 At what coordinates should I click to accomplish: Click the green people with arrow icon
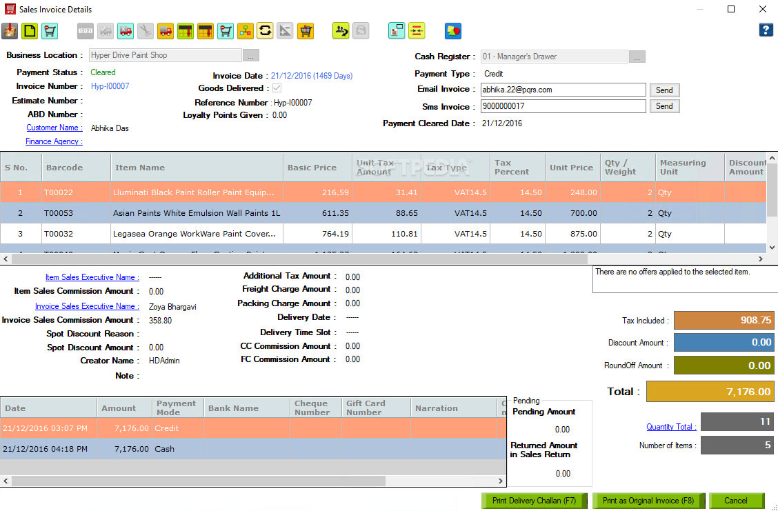coord(341,31)
